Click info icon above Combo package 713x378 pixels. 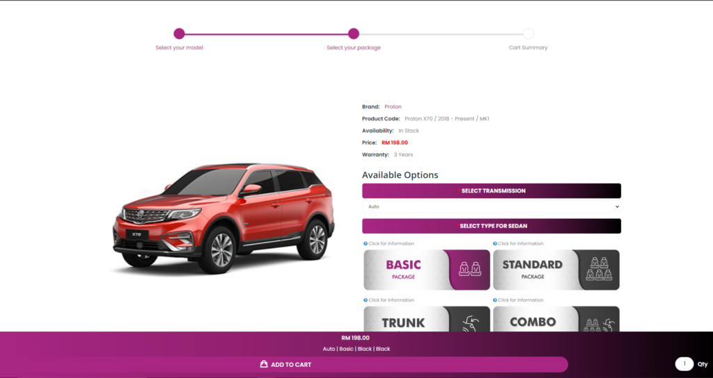(495, 300)
